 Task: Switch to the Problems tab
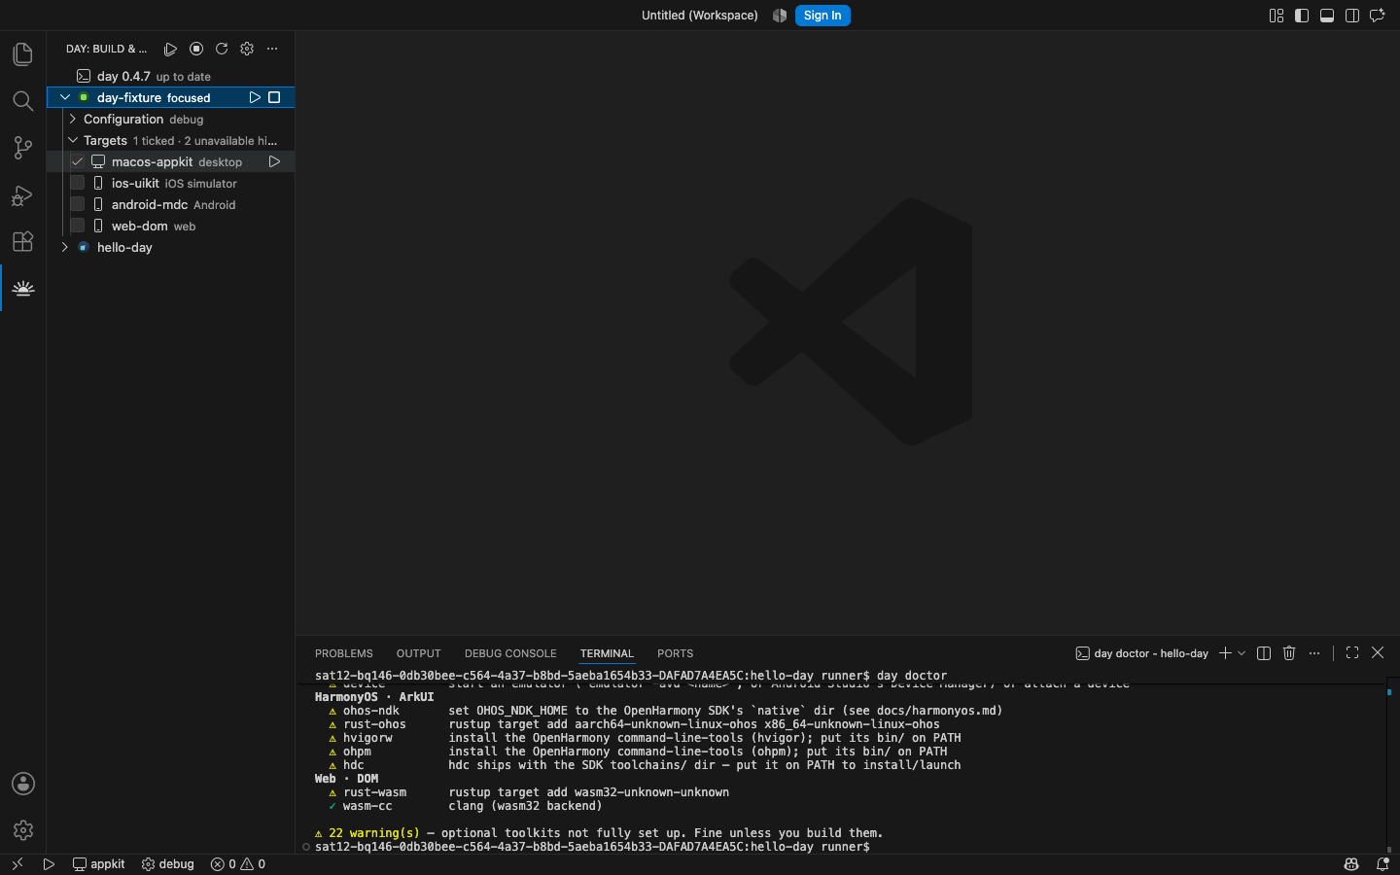click(x=344, y=653)
